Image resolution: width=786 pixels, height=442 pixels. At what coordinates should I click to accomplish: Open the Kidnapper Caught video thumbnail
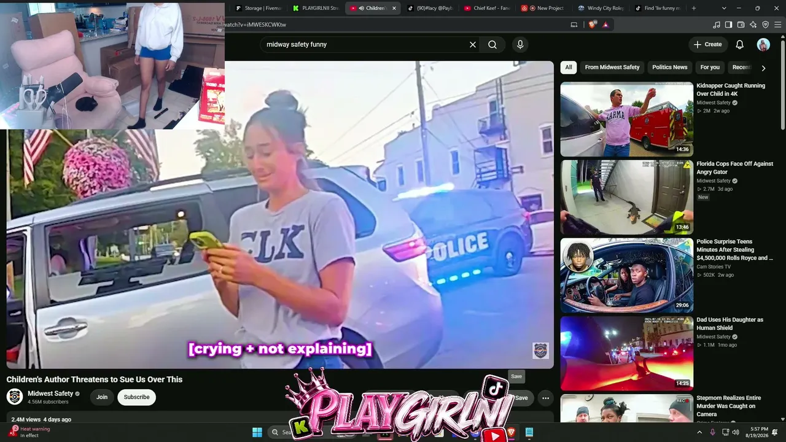626,119
